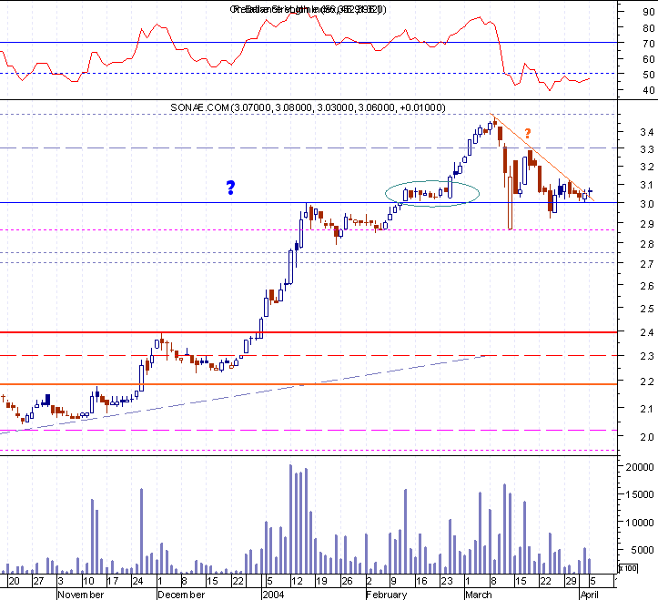The width and height of the screenshot is (658, 600).
Task: Click the 90 label on RSI axis
Action: (x=648, y=12)
